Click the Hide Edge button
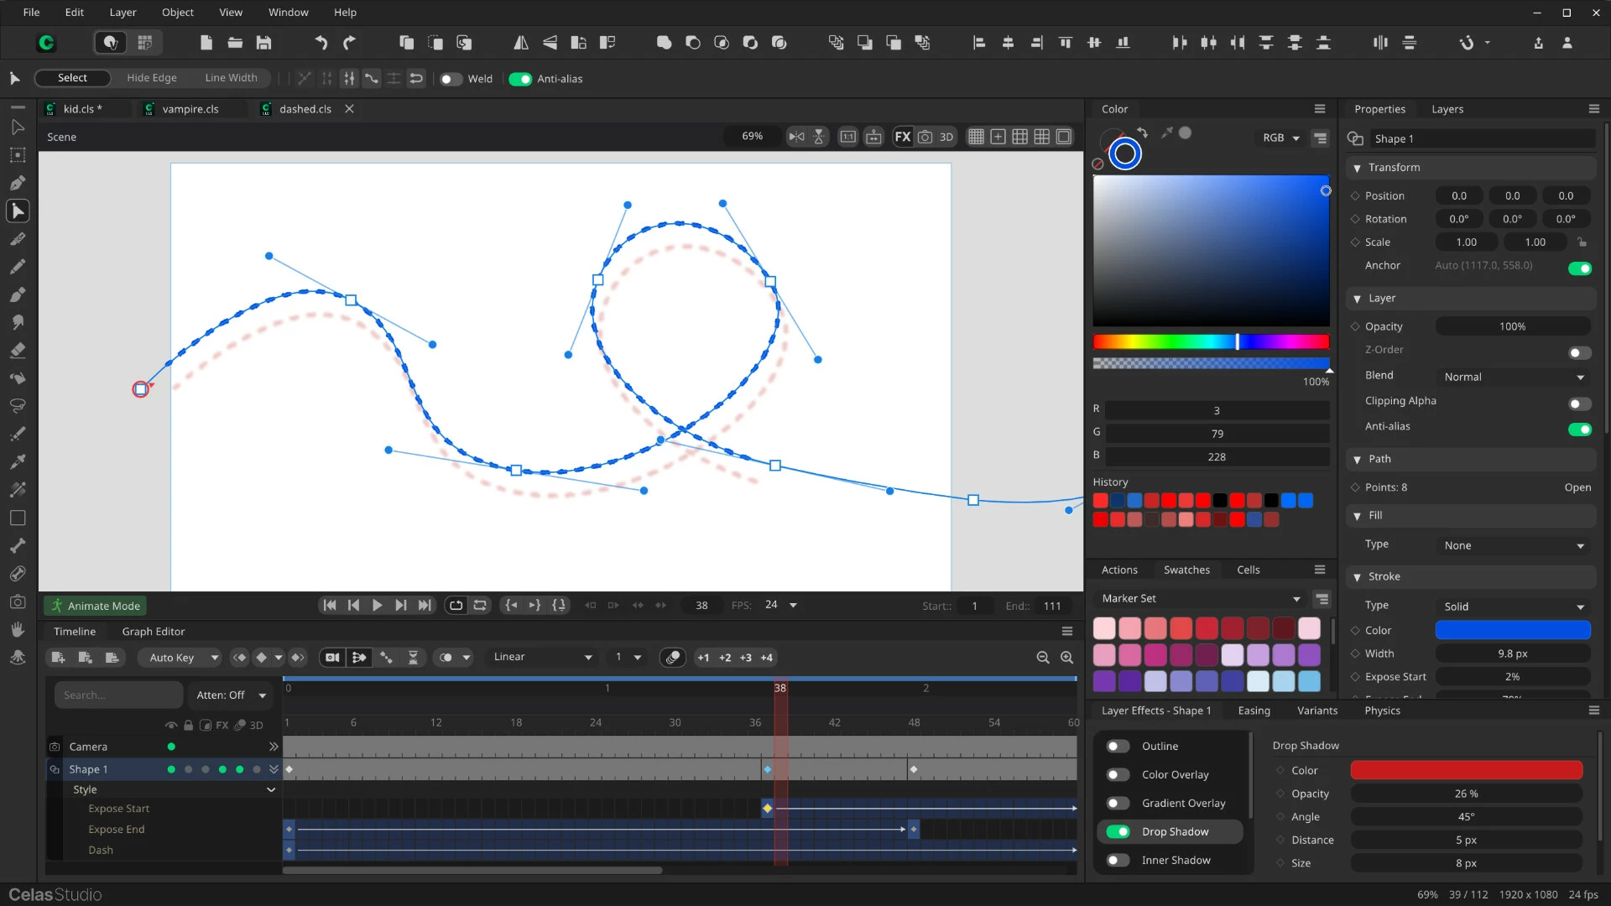1611x906 pixels. (x=152, y=78)
